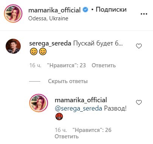Open mamarika_official profile picture in header

(13, 14)
